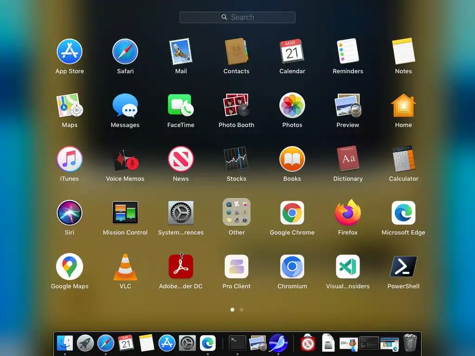Launch the Messages app
Screen dimensions: 475x356
tap(125, 105)
